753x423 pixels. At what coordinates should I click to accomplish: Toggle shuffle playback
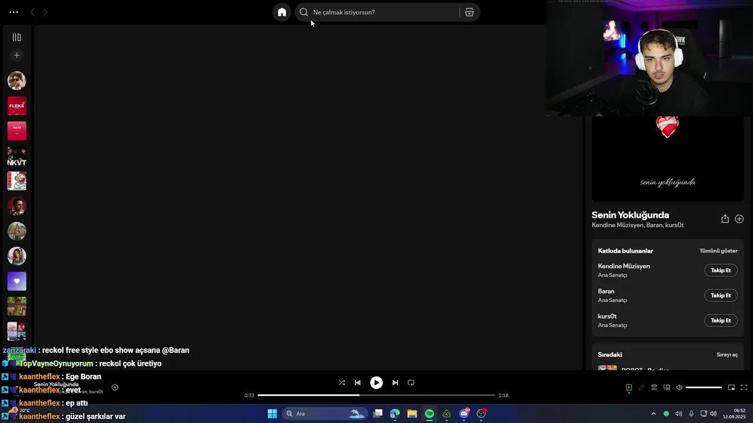click(342, 382)
